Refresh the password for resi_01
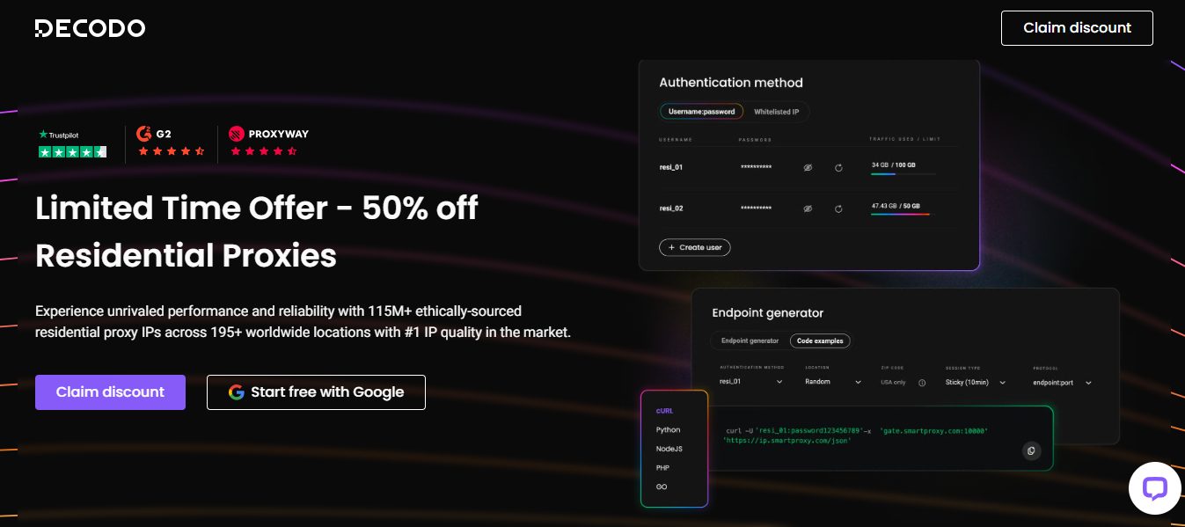The height and width of the screenshot is (527, 1185). tap(838, 167)
